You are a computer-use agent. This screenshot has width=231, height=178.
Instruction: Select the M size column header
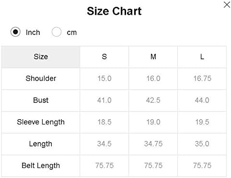pyautogui.click(x=153, y=57)
